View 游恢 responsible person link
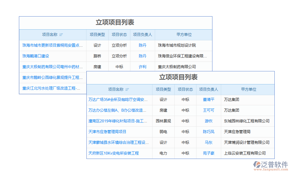Screen dimensions: 291x174 coord(208,121)
